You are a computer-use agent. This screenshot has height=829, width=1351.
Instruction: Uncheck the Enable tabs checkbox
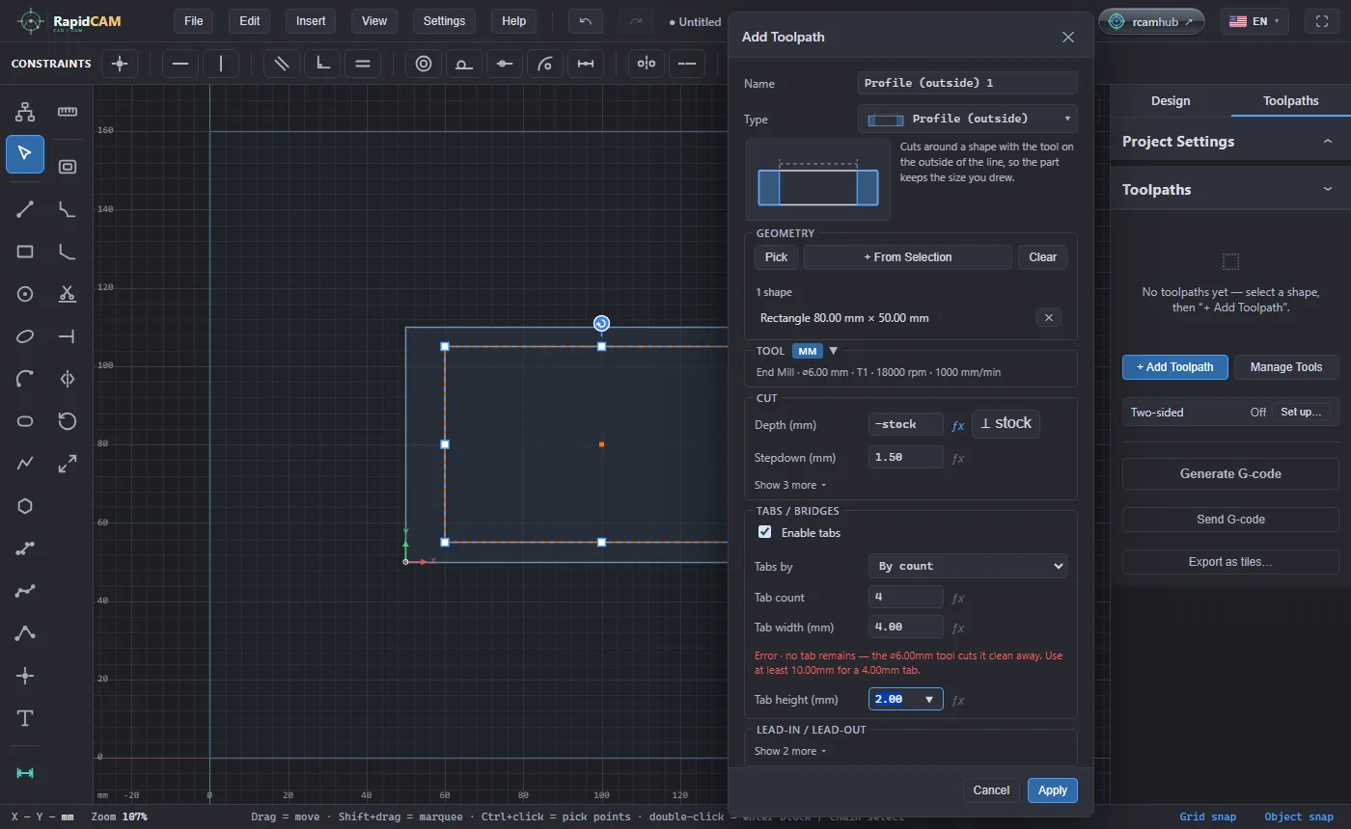(x=765, y=532)
